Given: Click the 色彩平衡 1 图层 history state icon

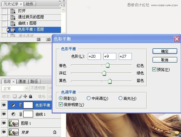Looking at the screenshot, I should point(13,30).
